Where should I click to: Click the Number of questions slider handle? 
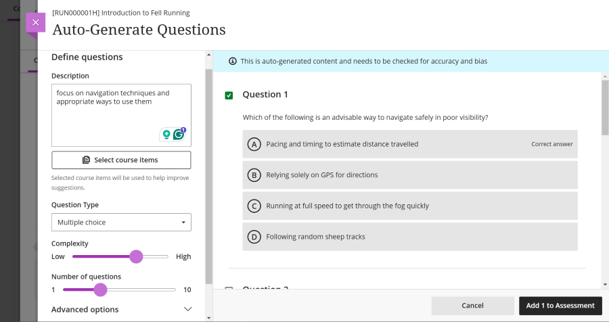pos(100,290)
